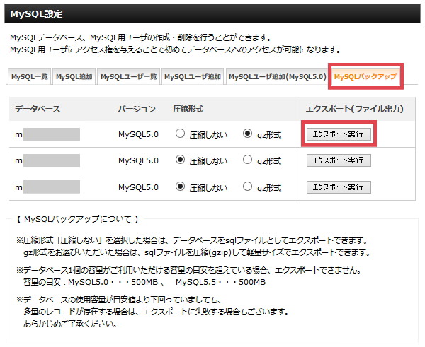Run エクスポート実行 for the first database
The height and width of the screenshot is (347, 425).
click(339, 134)
